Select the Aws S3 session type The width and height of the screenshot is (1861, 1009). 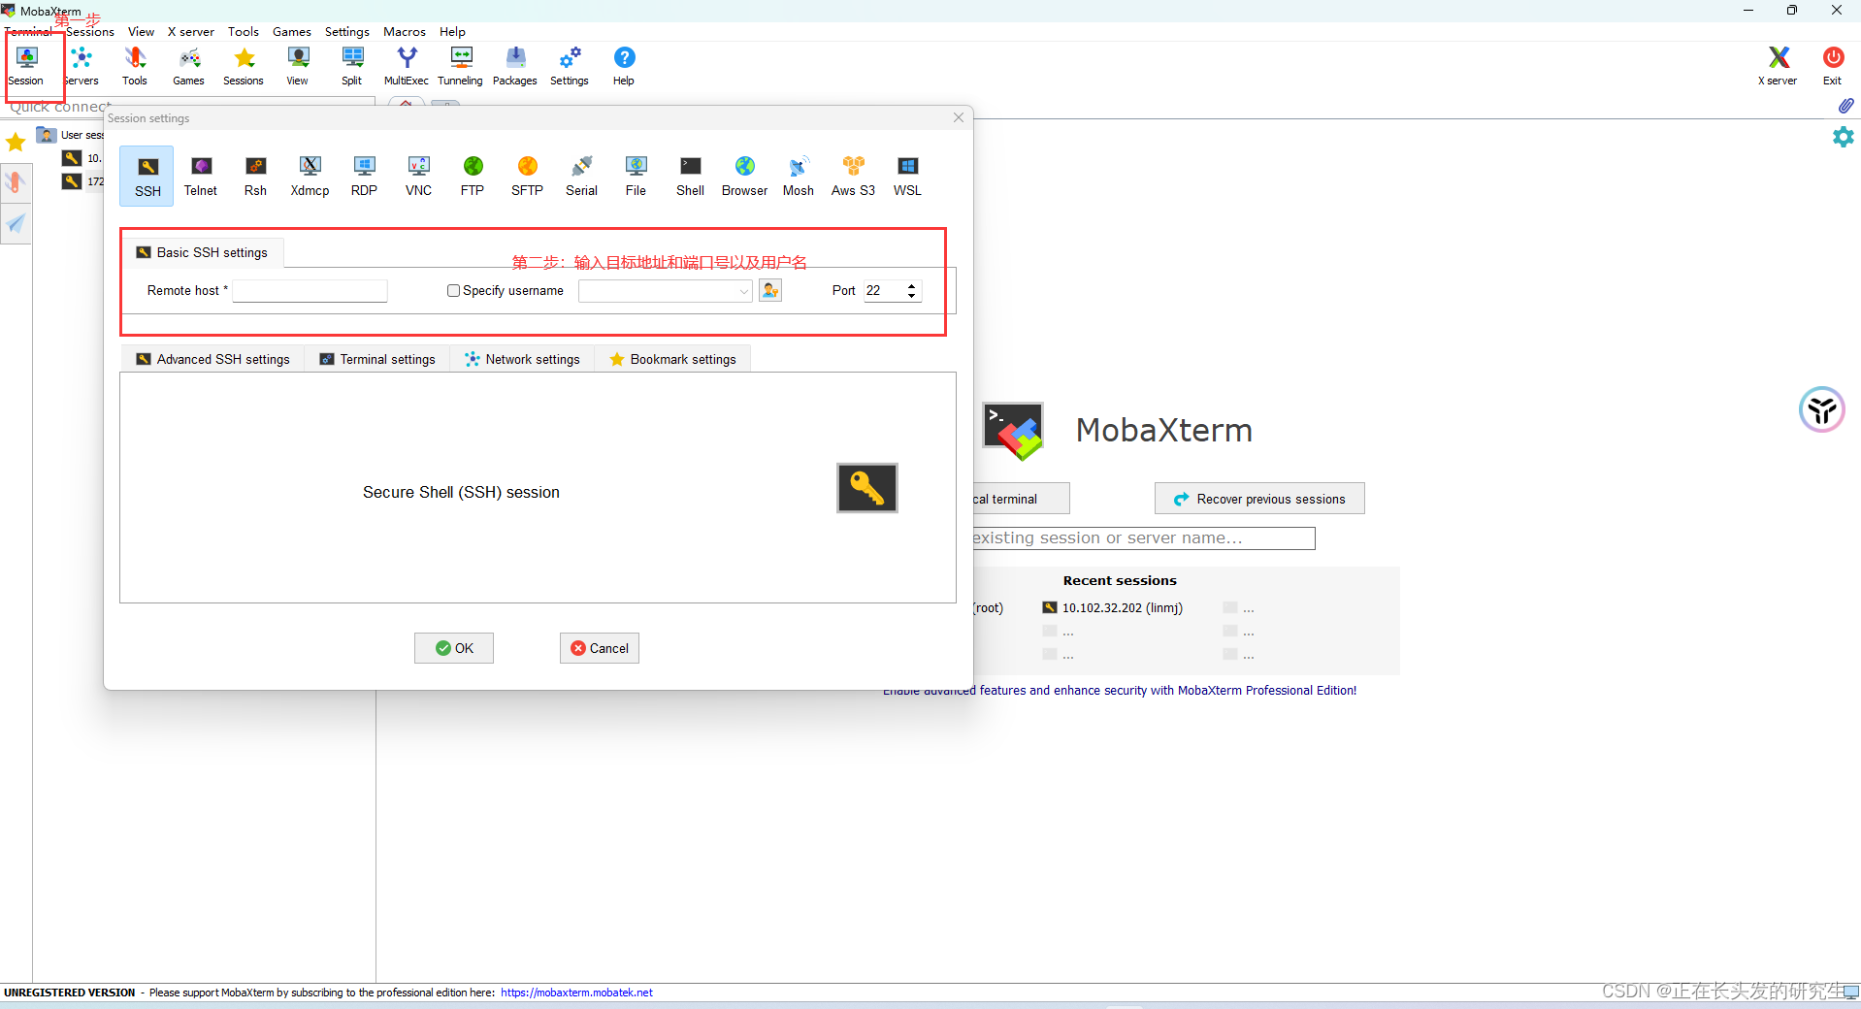pyautogui.click(x=853, y=177)
